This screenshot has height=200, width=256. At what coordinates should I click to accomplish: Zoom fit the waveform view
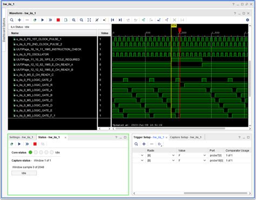89,20
